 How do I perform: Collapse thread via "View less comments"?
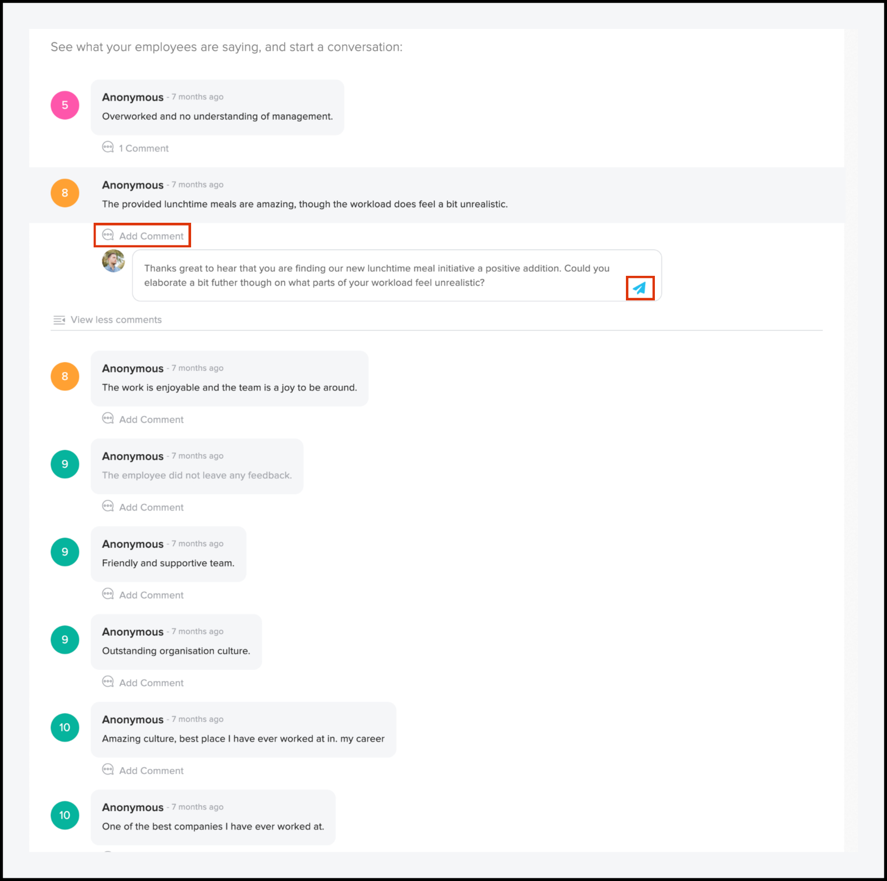pyautogui.click(x=116, y=320)
